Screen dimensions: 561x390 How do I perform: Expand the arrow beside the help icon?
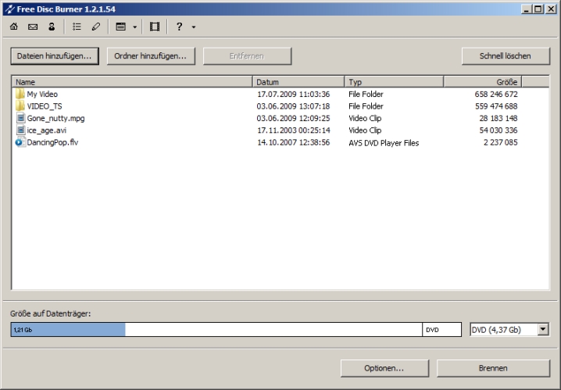pyautogui.click(x=193, y=27)
